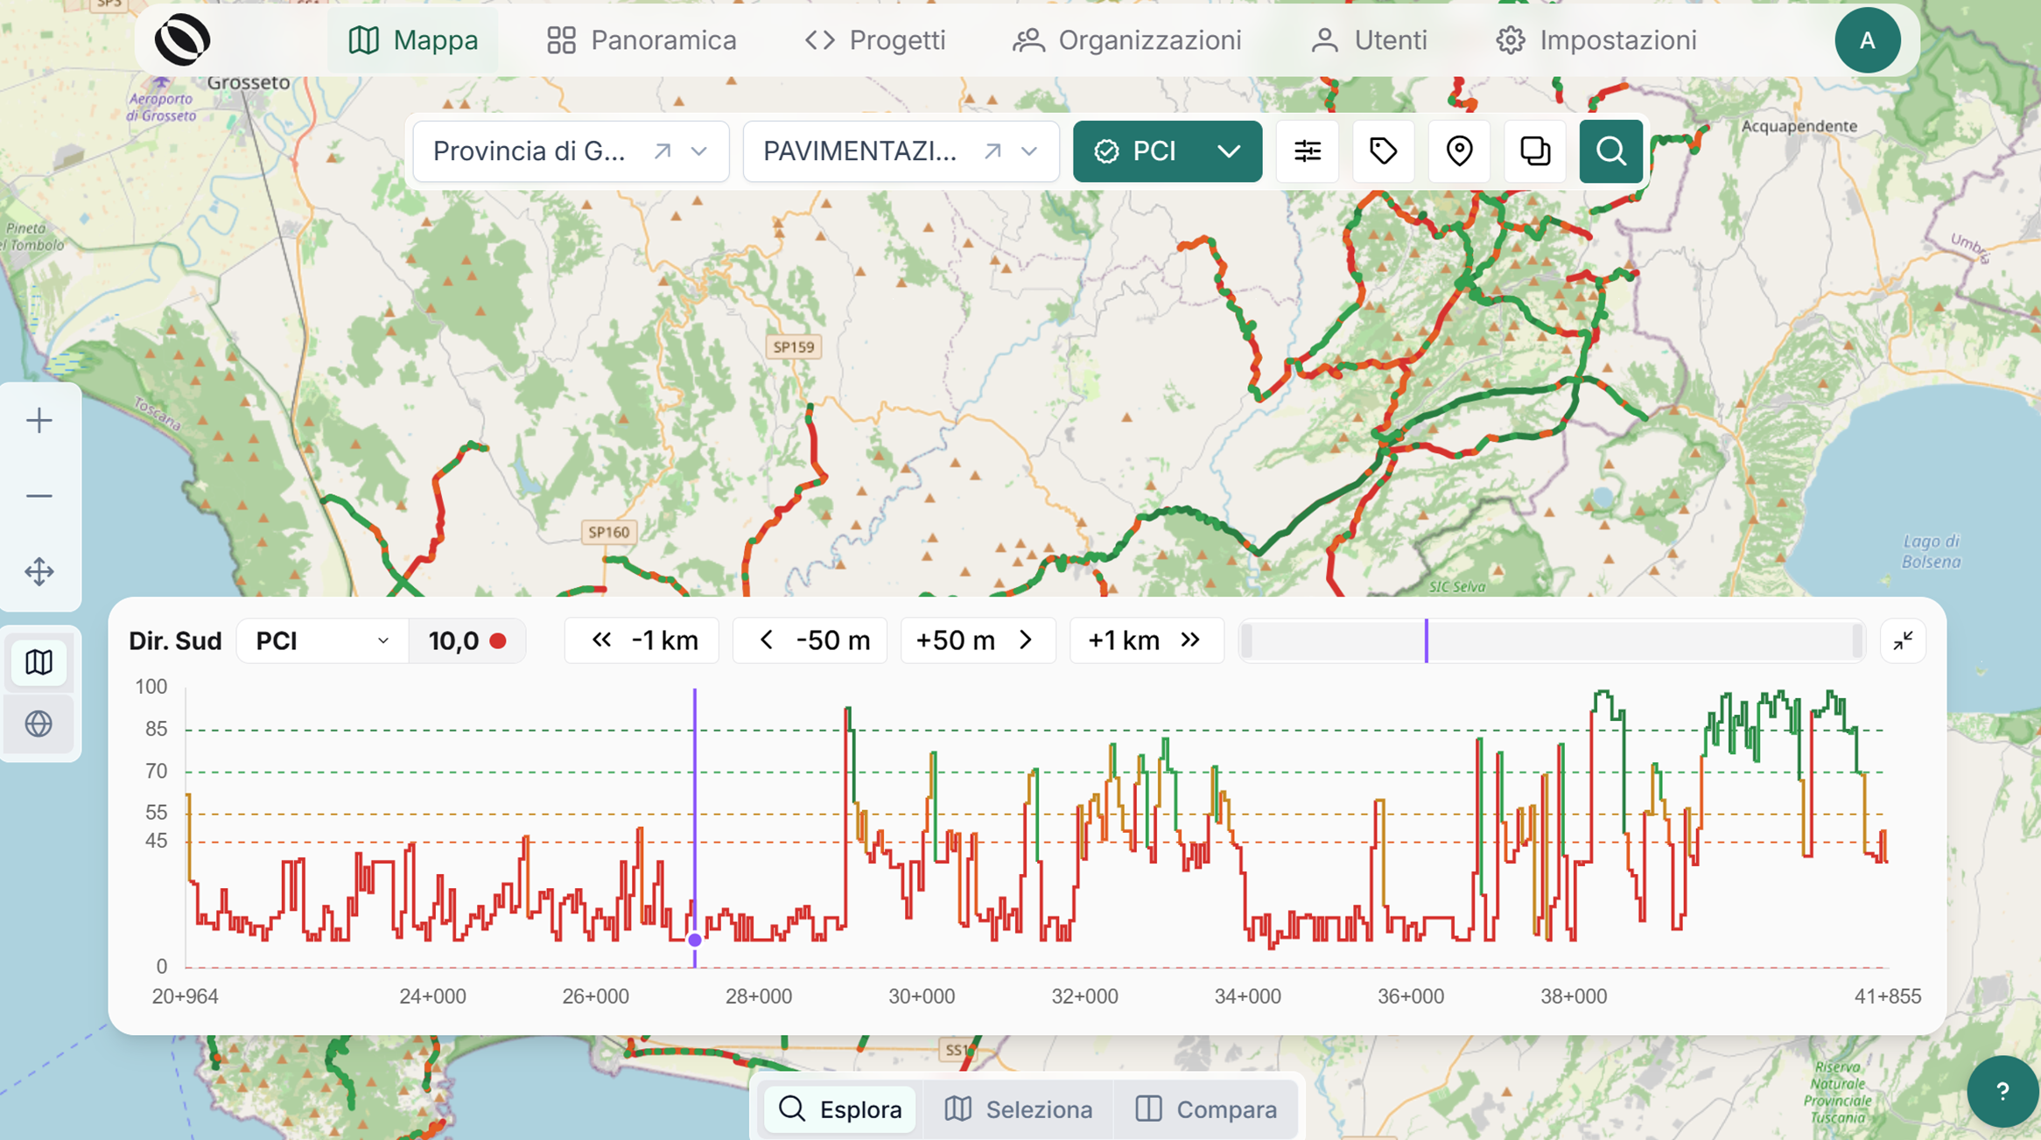This screenshot has height=1140, width=2041.
Task: Collapse the chart panel with shrink icon
Action: [x=1903, y=641]
